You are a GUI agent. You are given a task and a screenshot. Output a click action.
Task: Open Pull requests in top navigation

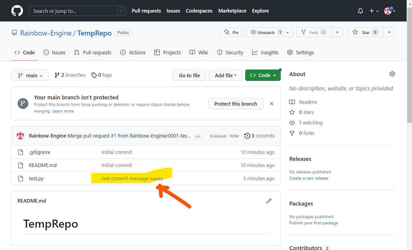click(146, 11)
